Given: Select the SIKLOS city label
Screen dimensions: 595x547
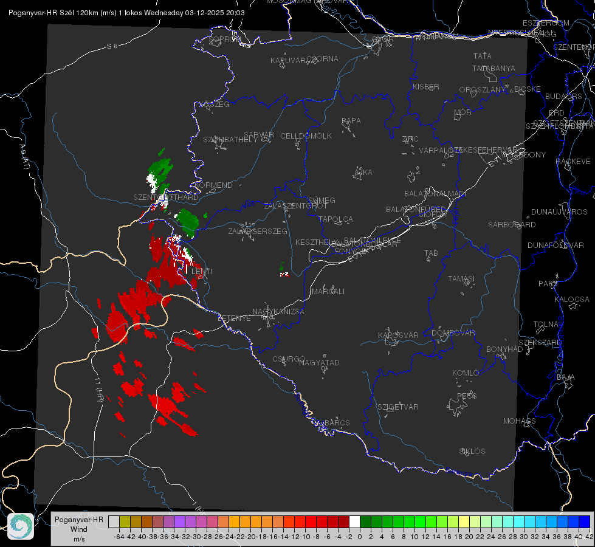Looking at the screenshot, I should click(472, 451).
